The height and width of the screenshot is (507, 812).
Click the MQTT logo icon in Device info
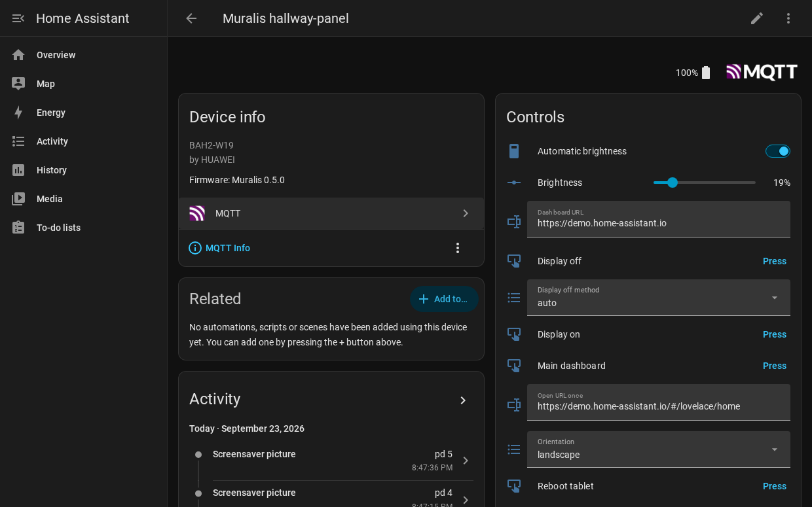click(197, 213)
